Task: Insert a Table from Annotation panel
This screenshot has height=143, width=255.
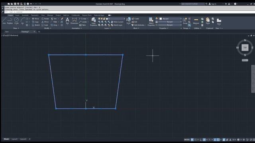Action: 82,25
